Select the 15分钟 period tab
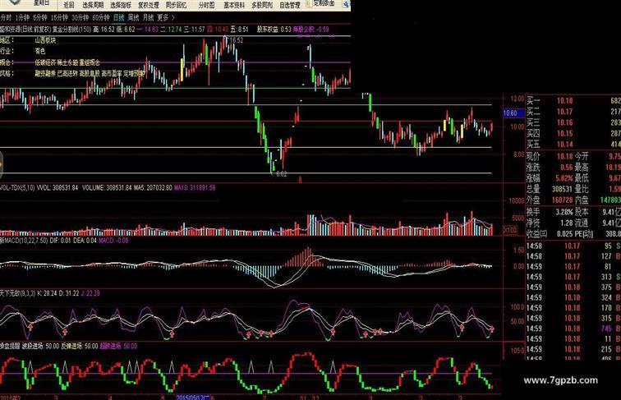This screenshot has height=400, width=621. [x=59, y=17]
